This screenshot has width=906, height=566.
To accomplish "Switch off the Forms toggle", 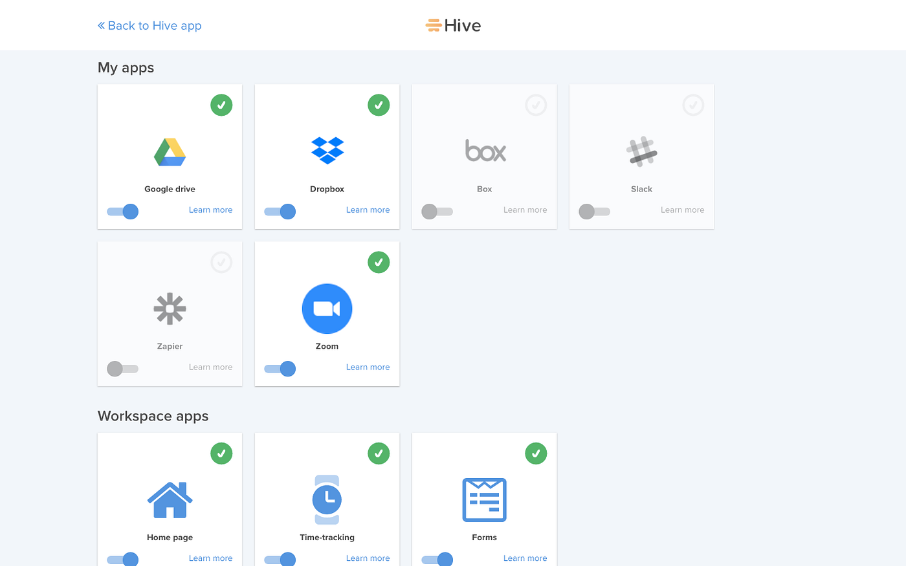I will pos(437,560).
